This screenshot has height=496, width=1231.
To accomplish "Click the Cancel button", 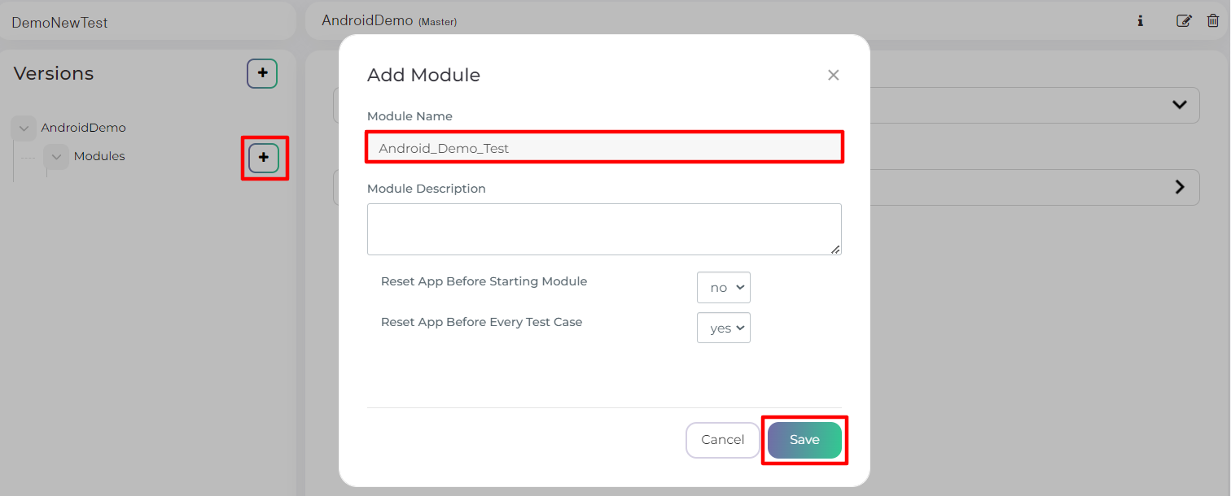I will coord(723,440).
